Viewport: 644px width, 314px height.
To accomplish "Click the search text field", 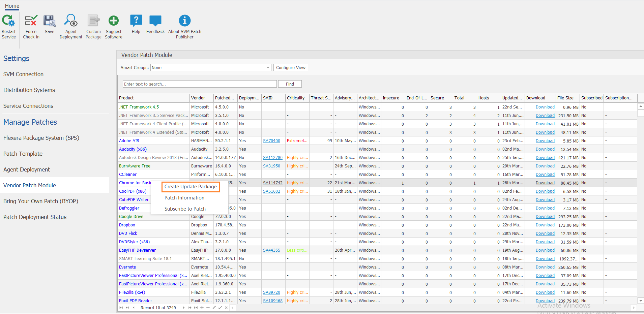I will pyautogui.click(x=200, y=84).
